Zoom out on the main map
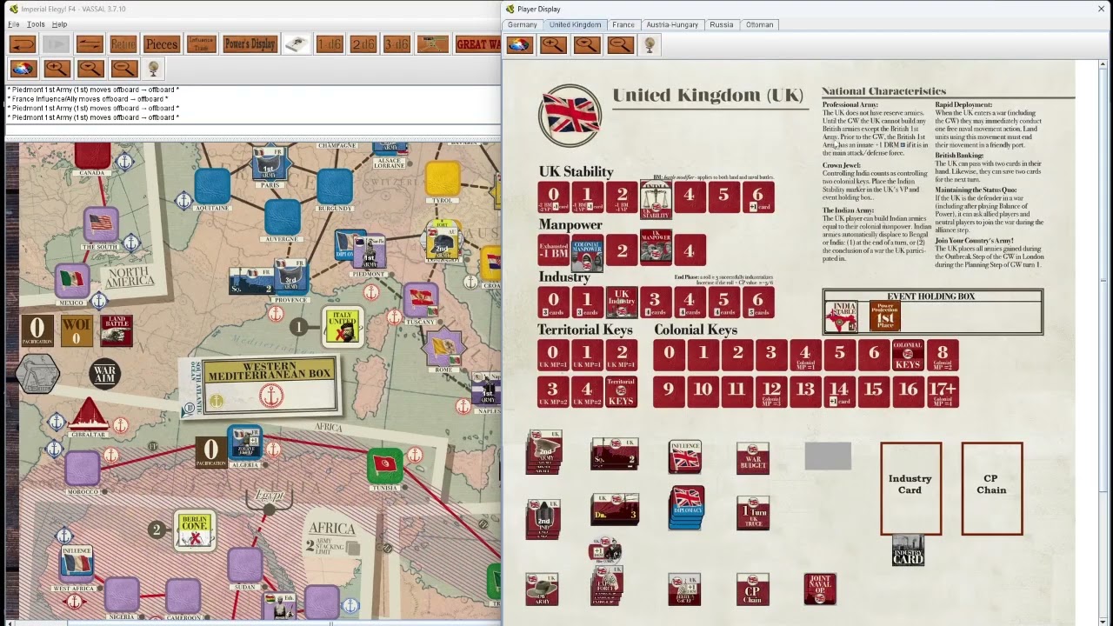This screenshot has width=1113, height=626. (x=123, y=69)
